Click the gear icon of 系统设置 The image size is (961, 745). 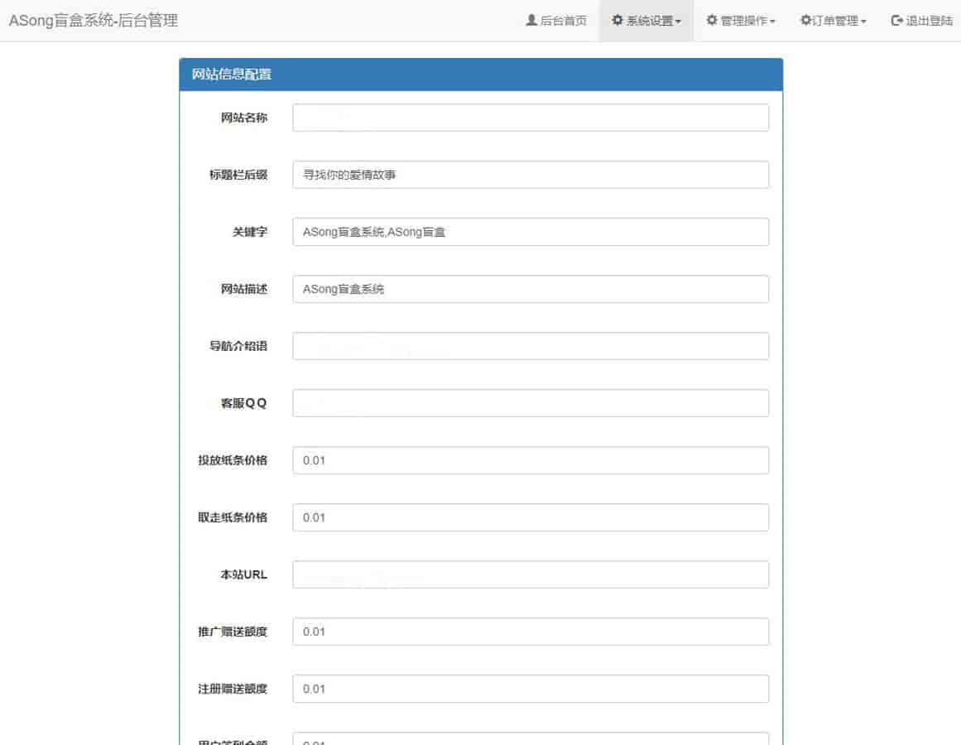[617, 20]
